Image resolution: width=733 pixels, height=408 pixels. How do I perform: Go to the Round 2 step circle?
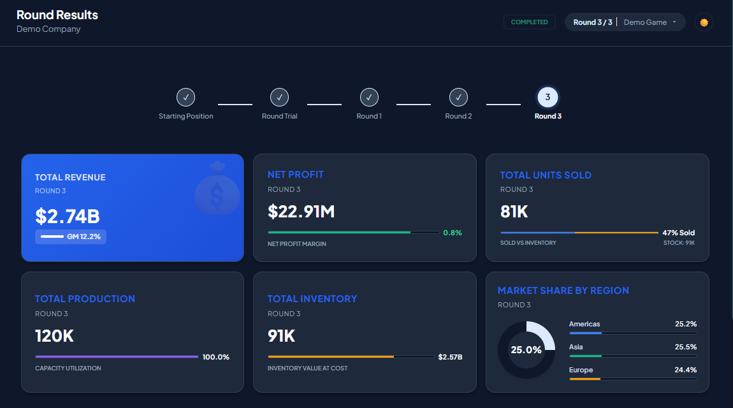pos(458,98)
